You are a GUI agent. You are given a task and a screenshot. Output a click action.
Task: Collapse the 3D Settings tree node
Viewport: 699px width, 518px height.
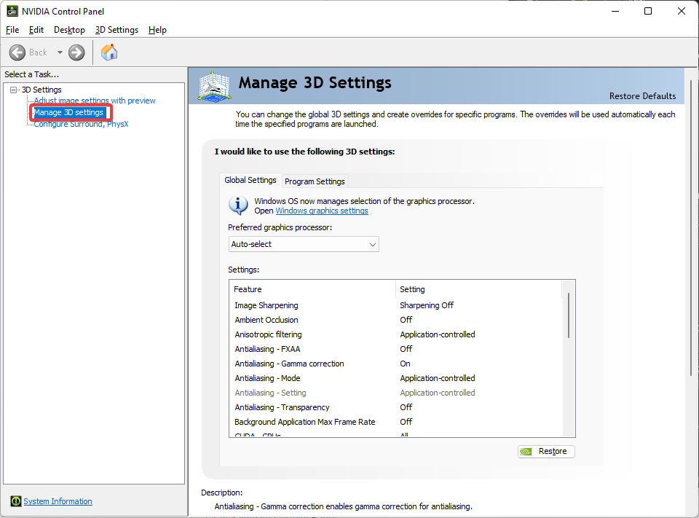[14, 90]
